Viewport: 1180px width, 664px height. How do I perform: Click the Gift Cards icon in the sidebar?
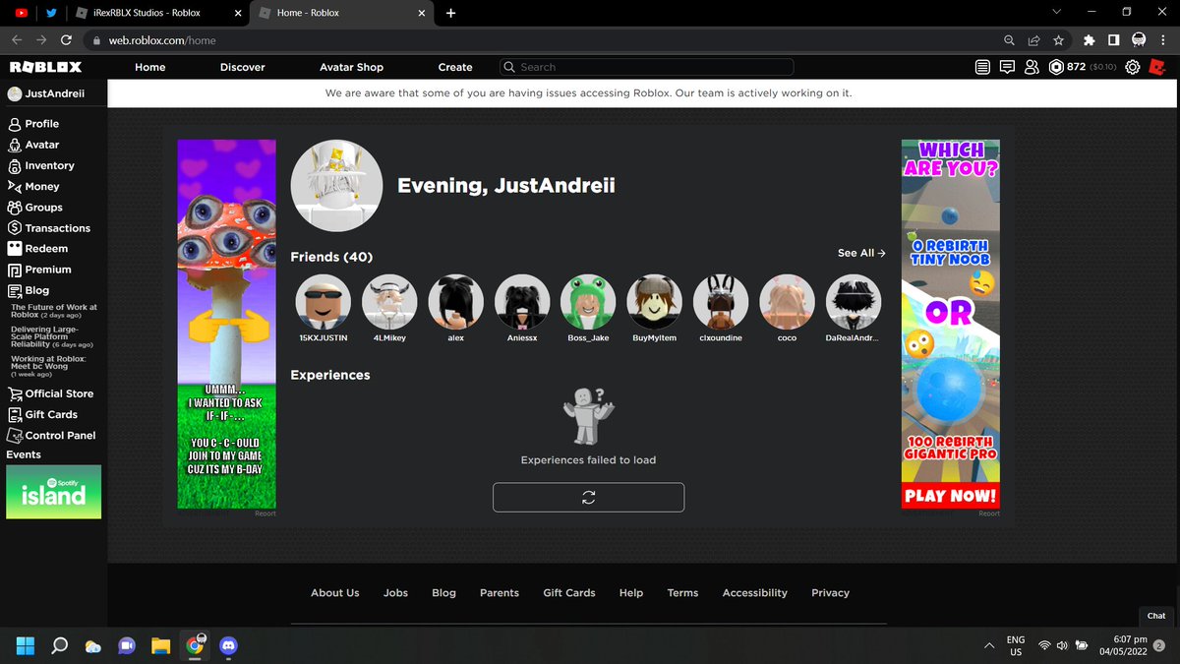[x=15, y=414]
